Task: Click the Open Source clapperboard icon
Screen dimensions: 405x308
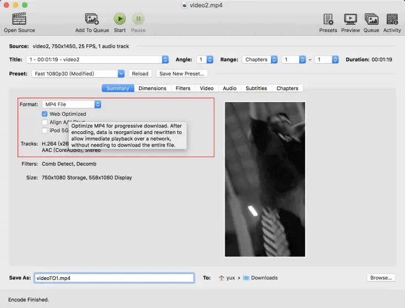Action: coord(19,19)
